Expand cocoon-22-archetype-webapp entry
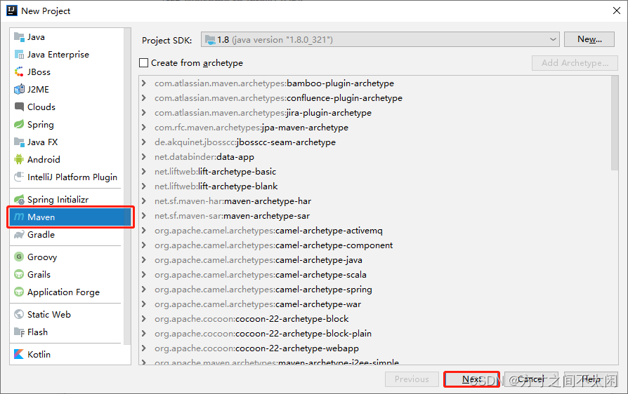Screen dimensions: 628x394 click(x=144, y=348)
